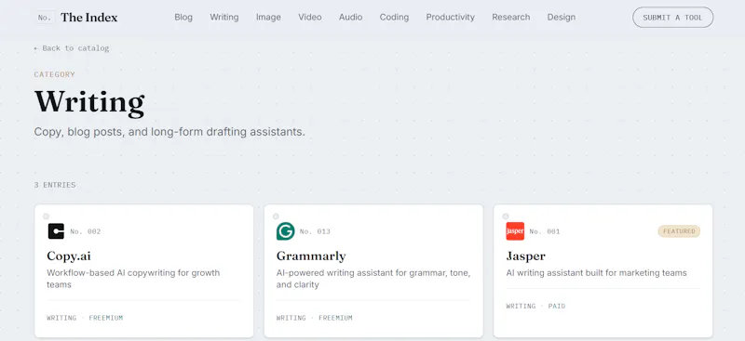Click the Submit a Tool button
745x341 pixels.
click(x=672, y=17)
